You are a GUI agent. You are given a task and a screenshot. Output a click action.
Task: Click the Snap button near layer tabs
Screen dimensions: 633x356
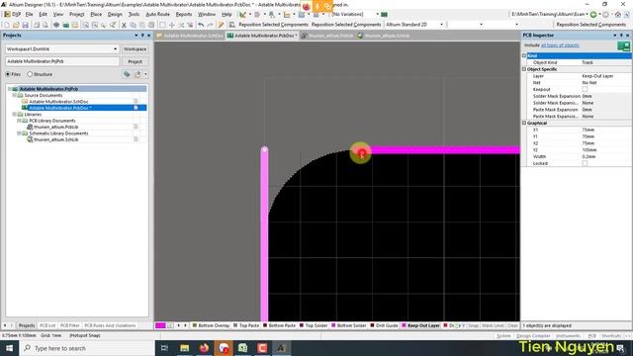pyautogui.click(x=473, y=325)
